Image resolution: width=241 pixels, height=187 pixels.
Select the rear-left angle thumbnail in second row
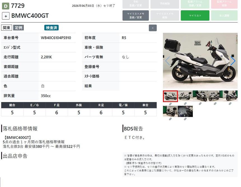click(170, 111)
